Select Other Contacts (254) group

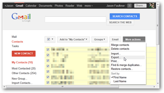(24, 73)
